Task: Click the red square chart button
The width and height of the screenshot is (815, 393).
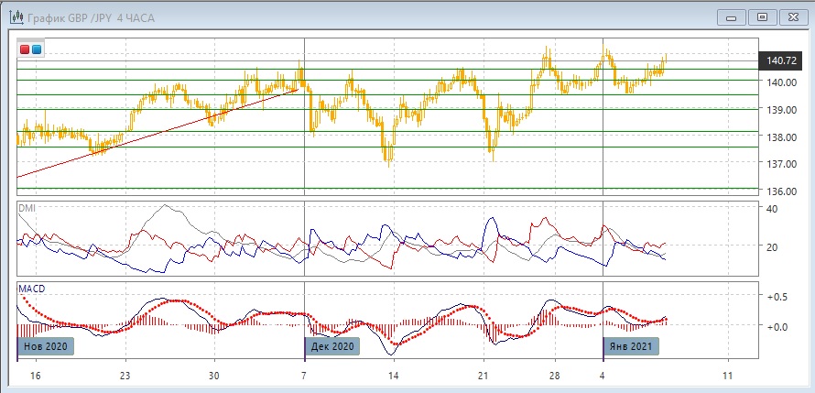Action: 25,49
